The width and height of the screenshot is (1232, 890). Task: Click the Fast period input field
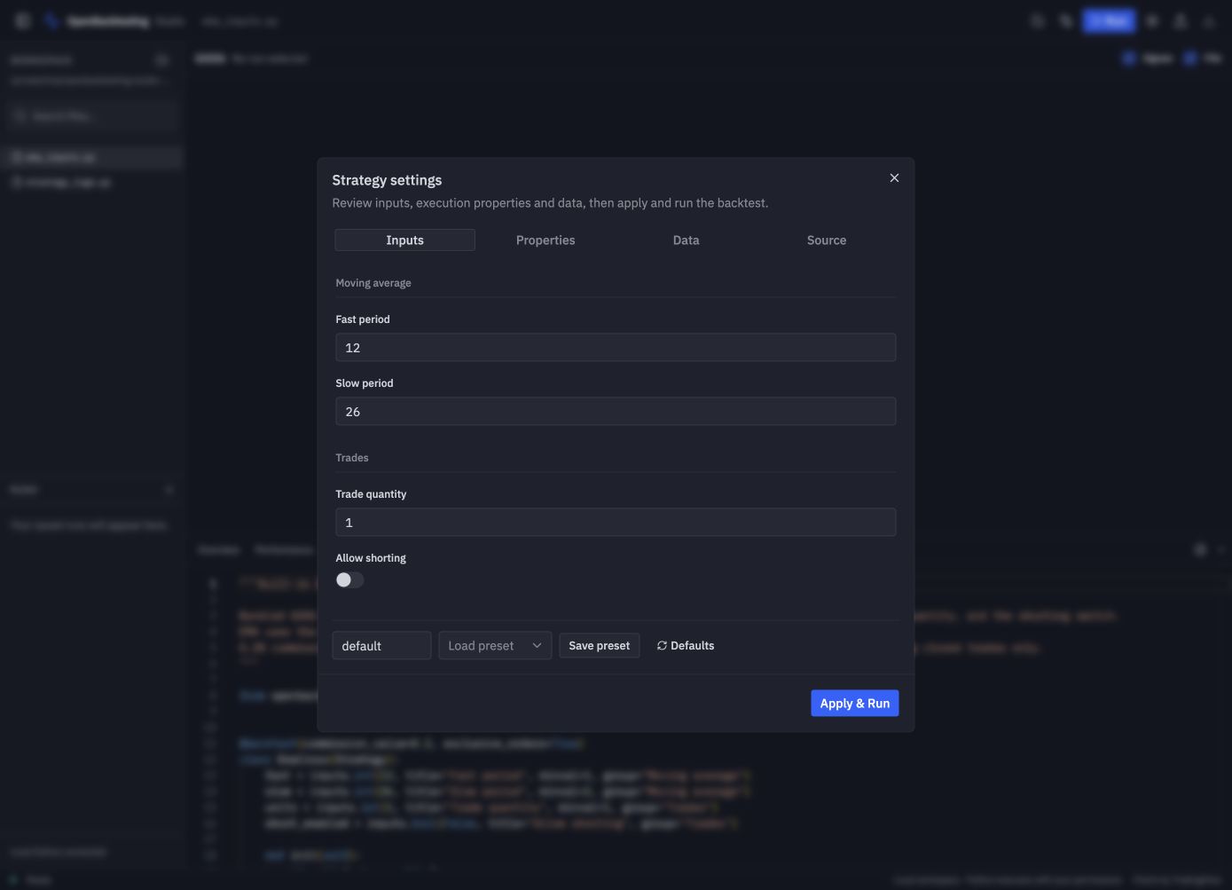click(x=616, y=348)
